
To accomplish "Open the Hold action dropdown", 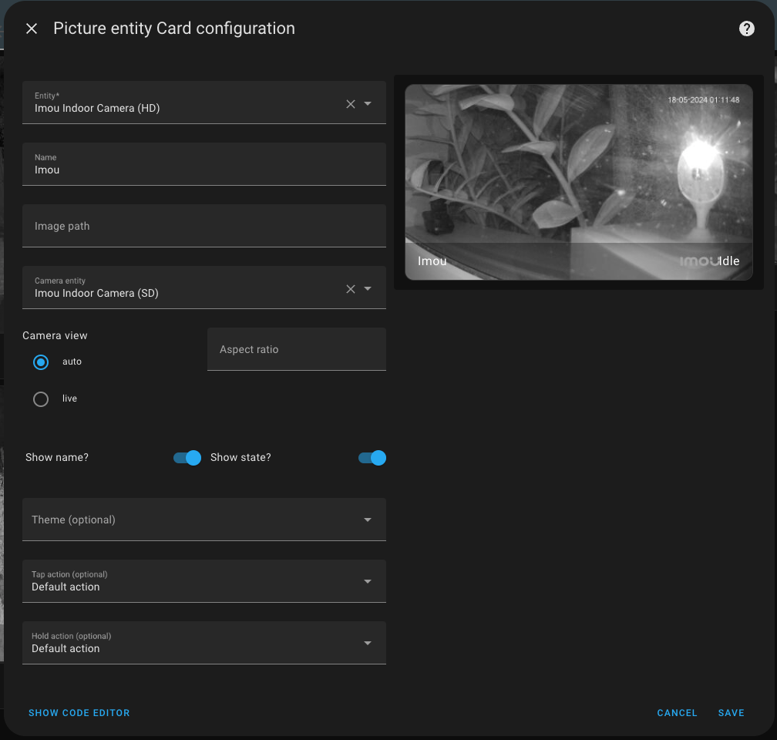I will click(x=368, y=643).
